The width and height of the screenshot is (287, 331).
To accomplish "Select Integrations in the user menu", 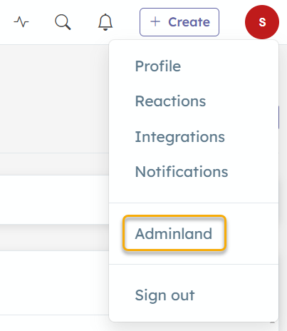I will [179, 137].
